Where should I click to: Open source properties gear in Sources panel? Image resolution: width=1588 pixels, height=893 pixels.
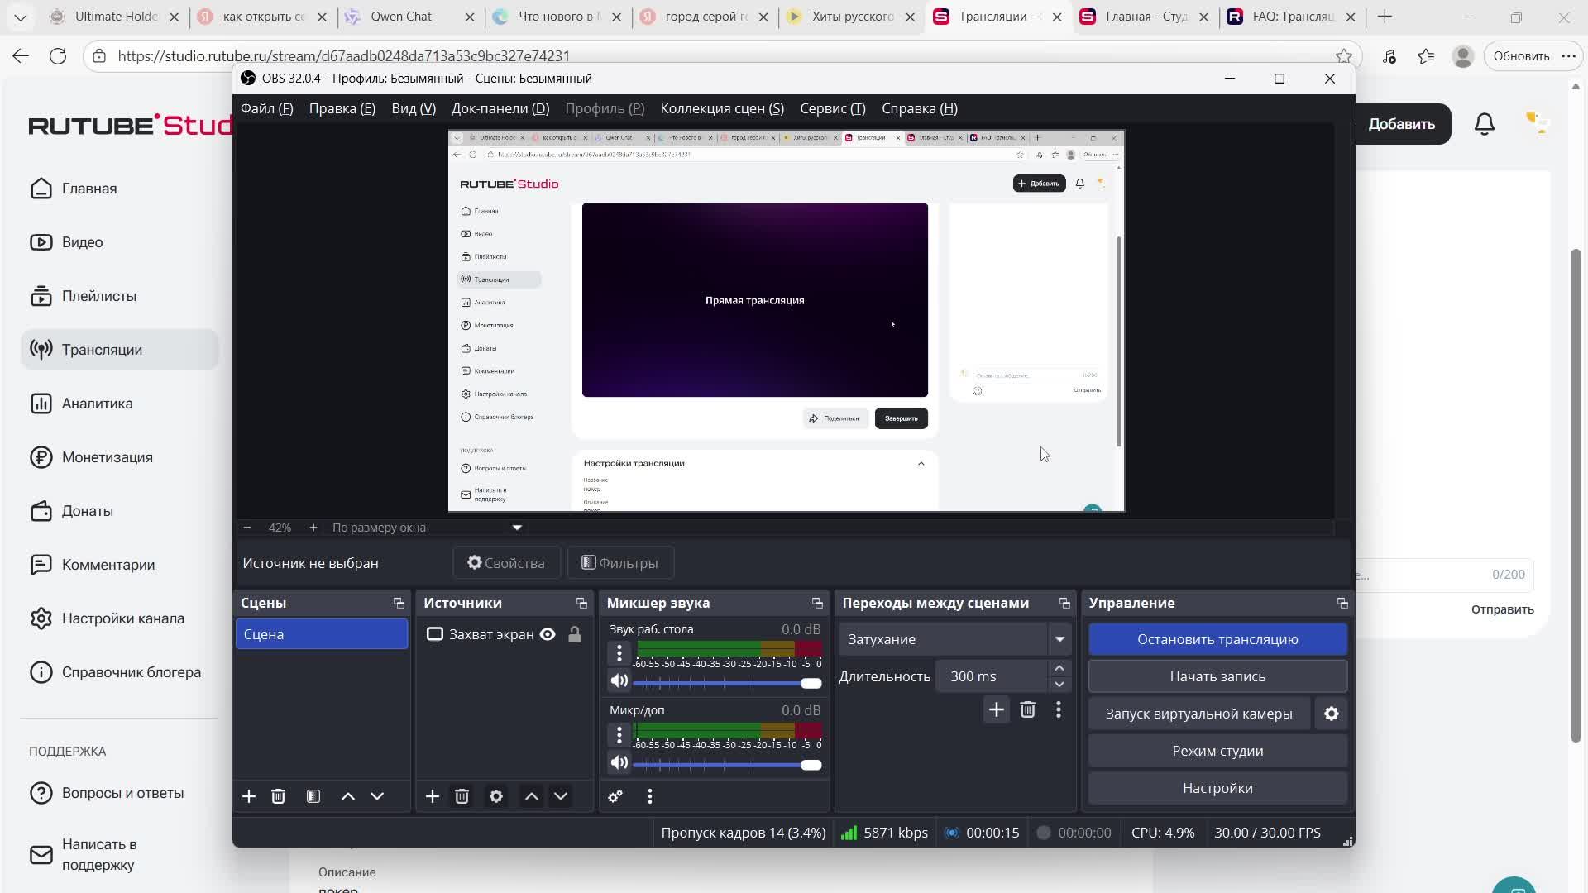click(x=496, y=796)
